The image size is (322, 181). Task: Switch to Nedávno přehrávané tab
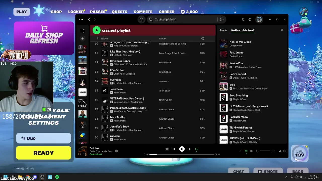click(x=243, y=30)
